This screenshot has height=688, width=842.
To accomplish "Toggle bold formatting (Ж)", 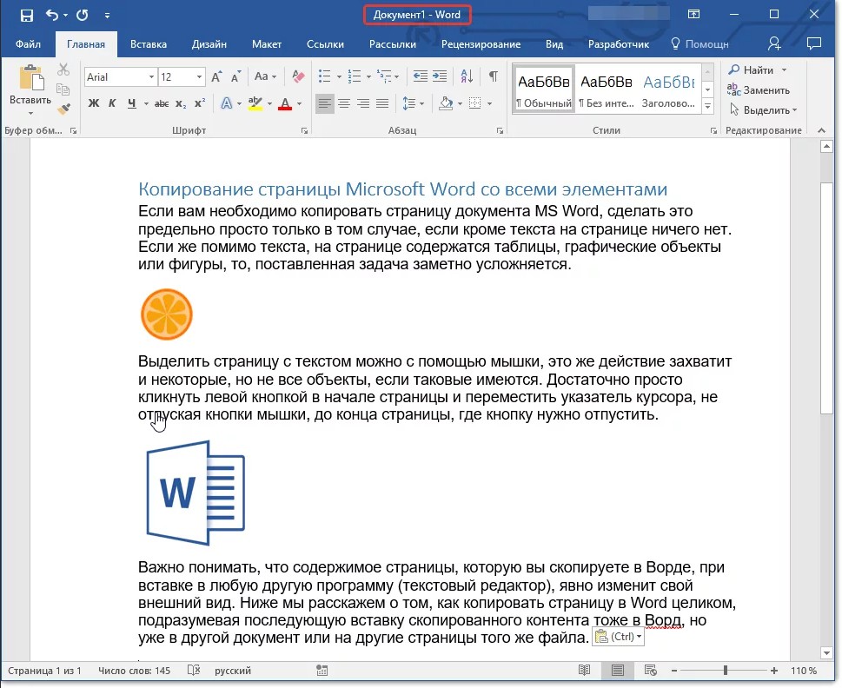I will point(94,103).
